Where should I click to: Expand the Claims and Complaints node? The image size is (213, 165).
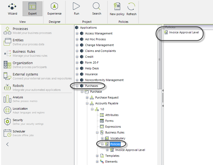pyautogui.click(x=77, y=51)
